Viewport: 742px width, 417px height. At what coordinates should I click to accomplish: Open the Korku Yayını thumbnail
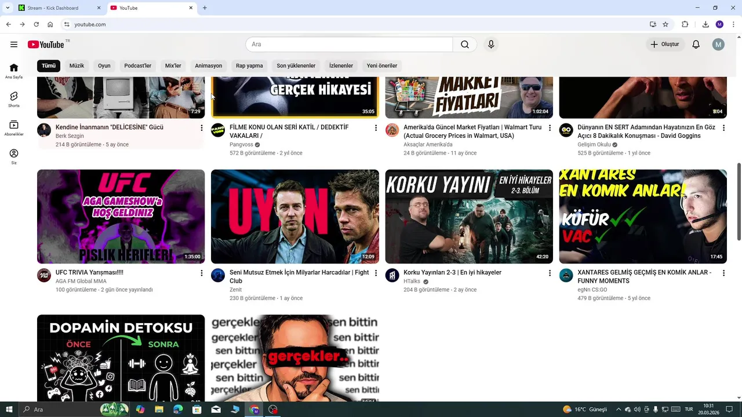(469, 217)
